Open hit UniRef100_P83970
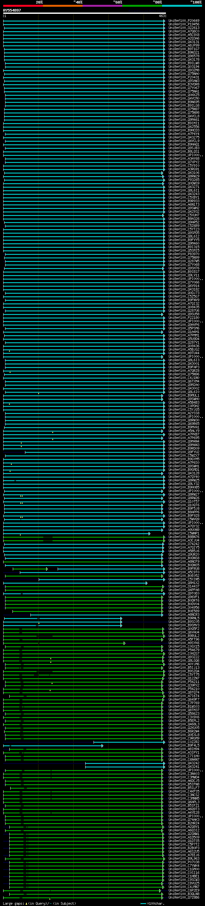 point(184,254)
